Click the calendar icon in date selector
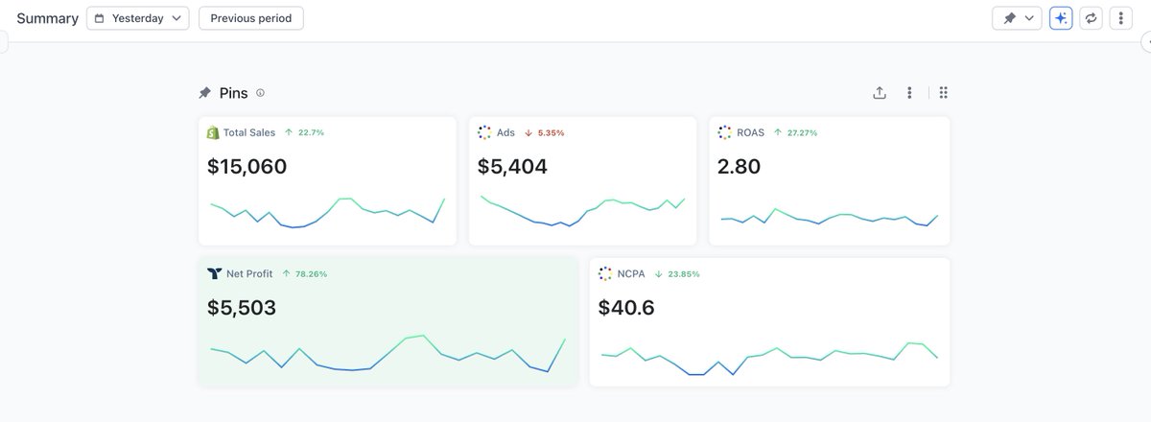Image resolution: width=1151 pixels, height=422 pixels. [100, 18]
